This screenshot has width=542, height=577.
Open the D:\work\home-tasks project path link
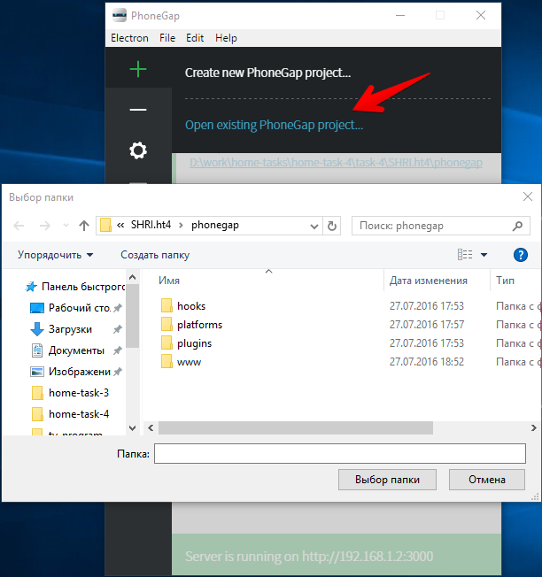click(x=336, y=162)
